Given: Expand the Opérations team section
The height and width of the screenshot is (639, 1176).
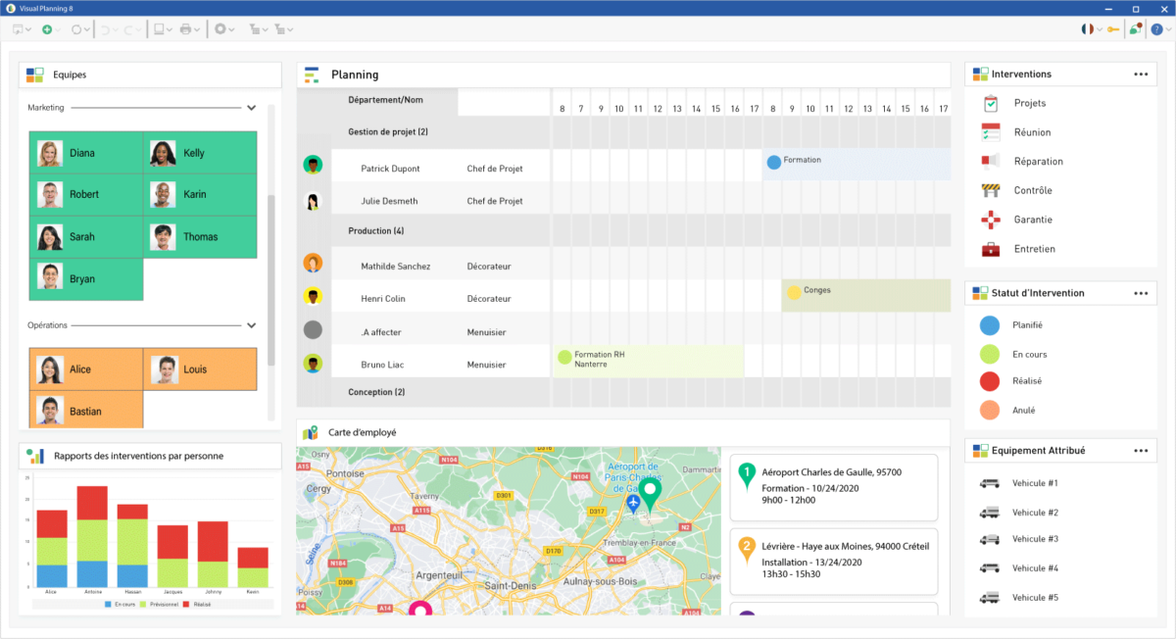Looking at the screenshot, I should (x=252, y=324).
